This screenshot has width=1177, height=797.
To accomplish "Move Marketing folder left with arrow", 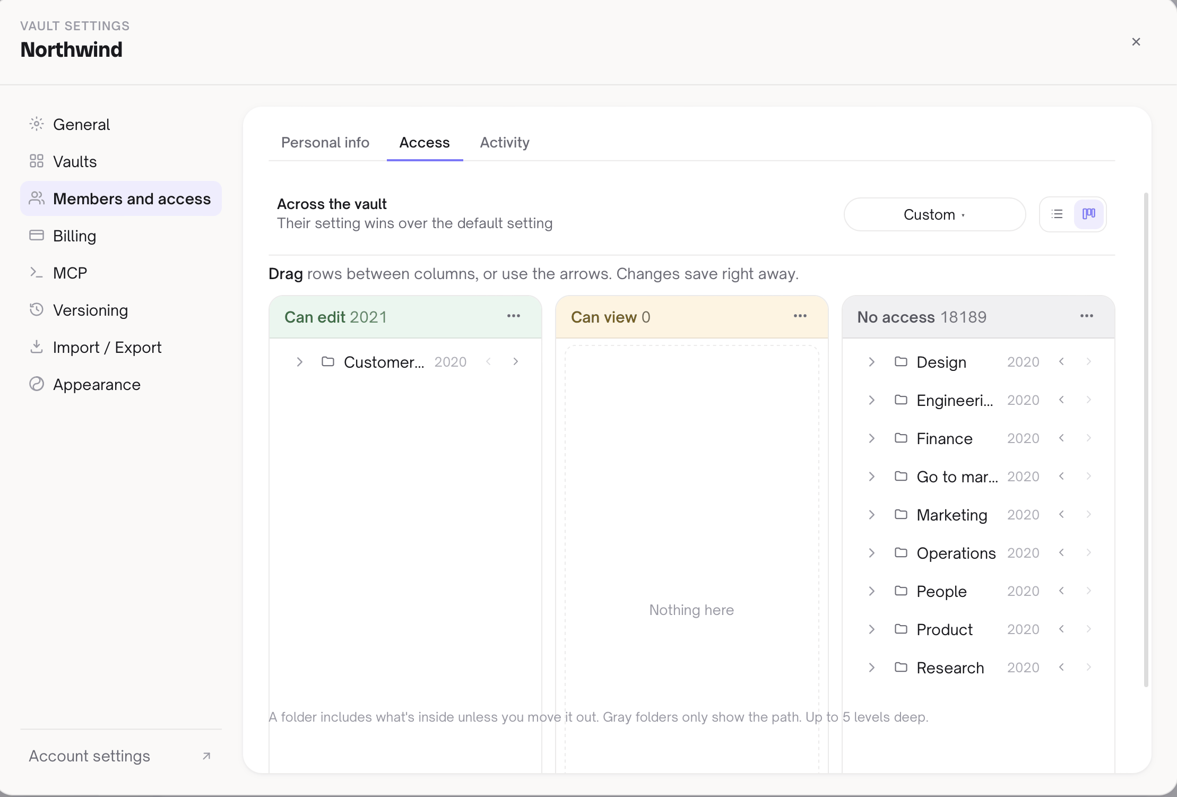I will (x=1061, y=515).
